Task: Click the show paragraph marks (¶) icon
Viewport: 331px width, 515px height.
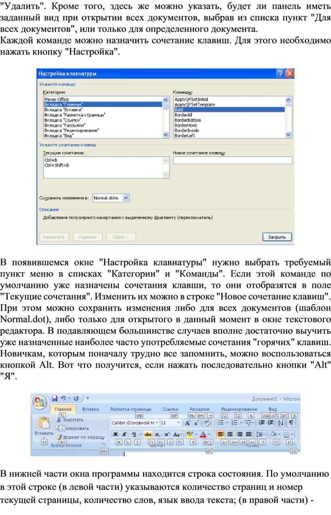Action: pyautogui.click(x=291, y=423)
